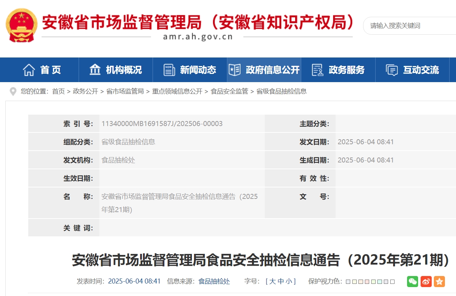Image resolution: width=456 pixels, height=296 pixels.
Task: Select 政府信息公开 menu item
Action: pos(264,70)
